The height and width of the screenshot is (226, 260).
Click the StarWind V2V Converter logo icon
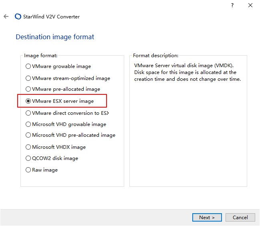click(18, 16)
